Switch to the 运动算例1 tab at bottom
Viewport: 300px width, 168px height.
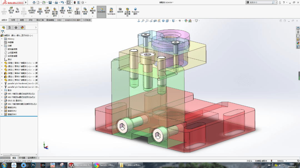(32, 157)
